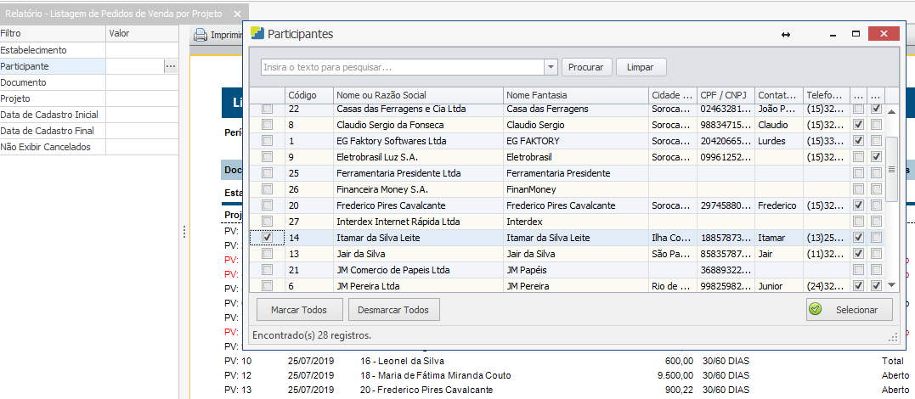Tick the Claudio Sergio da Fonseca checkbox
This screenshot has width=915, height=399.
[268, 125]
